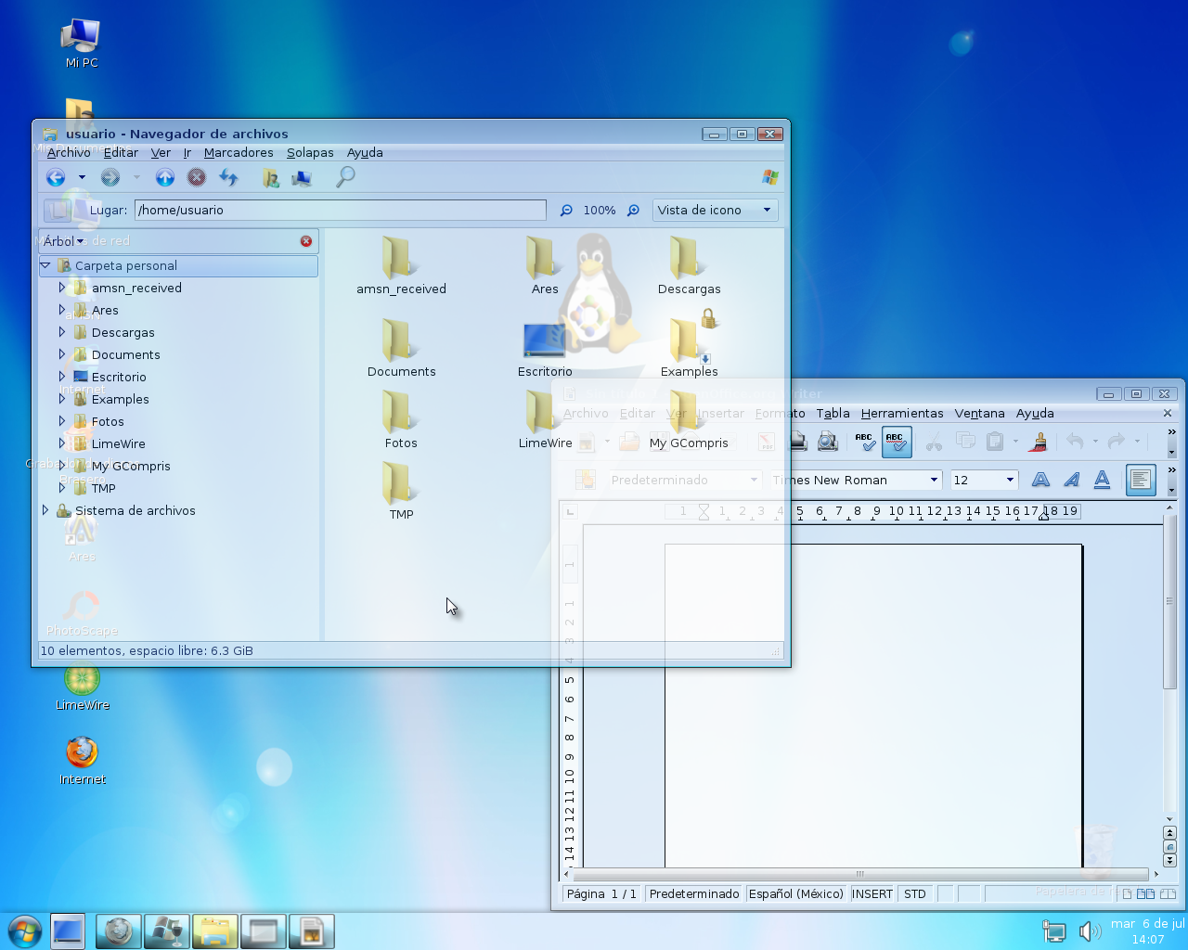Viewport: 1188px width, 950px height.
Task: Go back in file browser
Action: [x=56, y=177]
